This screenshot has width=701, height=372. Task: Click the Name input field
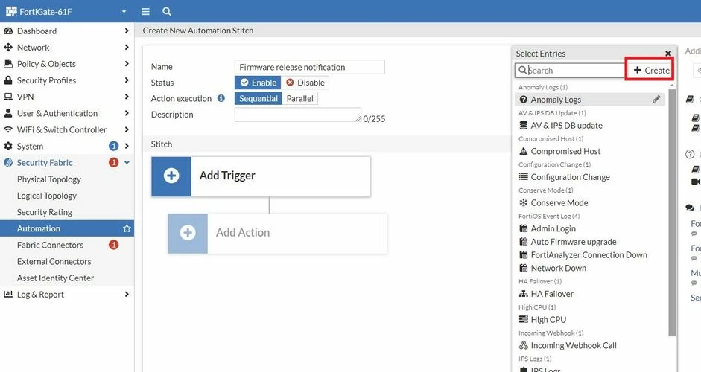tap(309, 67)
